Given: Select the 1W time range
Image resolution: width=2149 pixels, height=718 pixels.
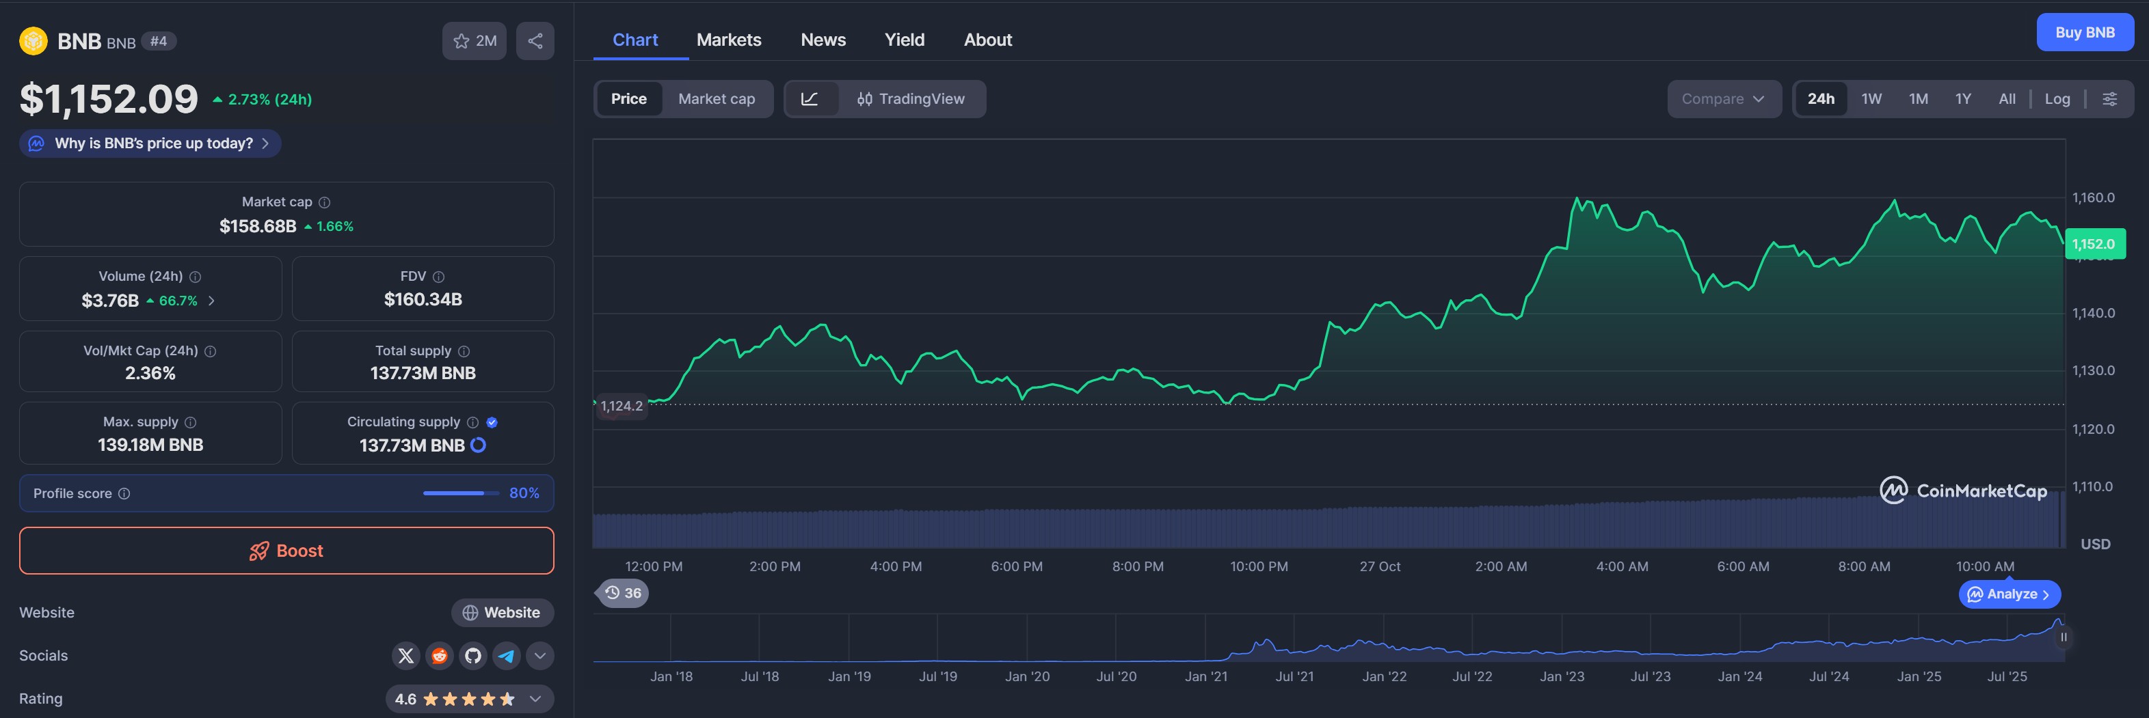Looking at the screenshot, I should coord(1871,99).
